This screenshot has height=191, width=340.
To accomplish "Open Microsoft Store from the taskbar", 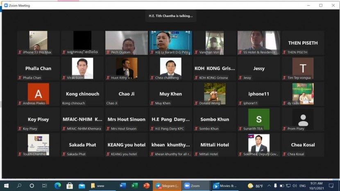I will click(x=70, y=186).
